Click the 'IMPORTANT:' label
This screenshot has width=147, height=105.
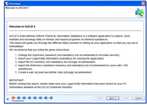(17, 80)
